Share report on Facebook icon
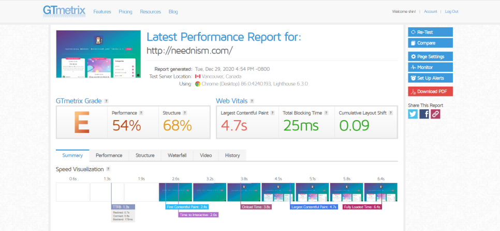This screenshot has height=231, width=500. pyautogui.click(x=424, y=114)
